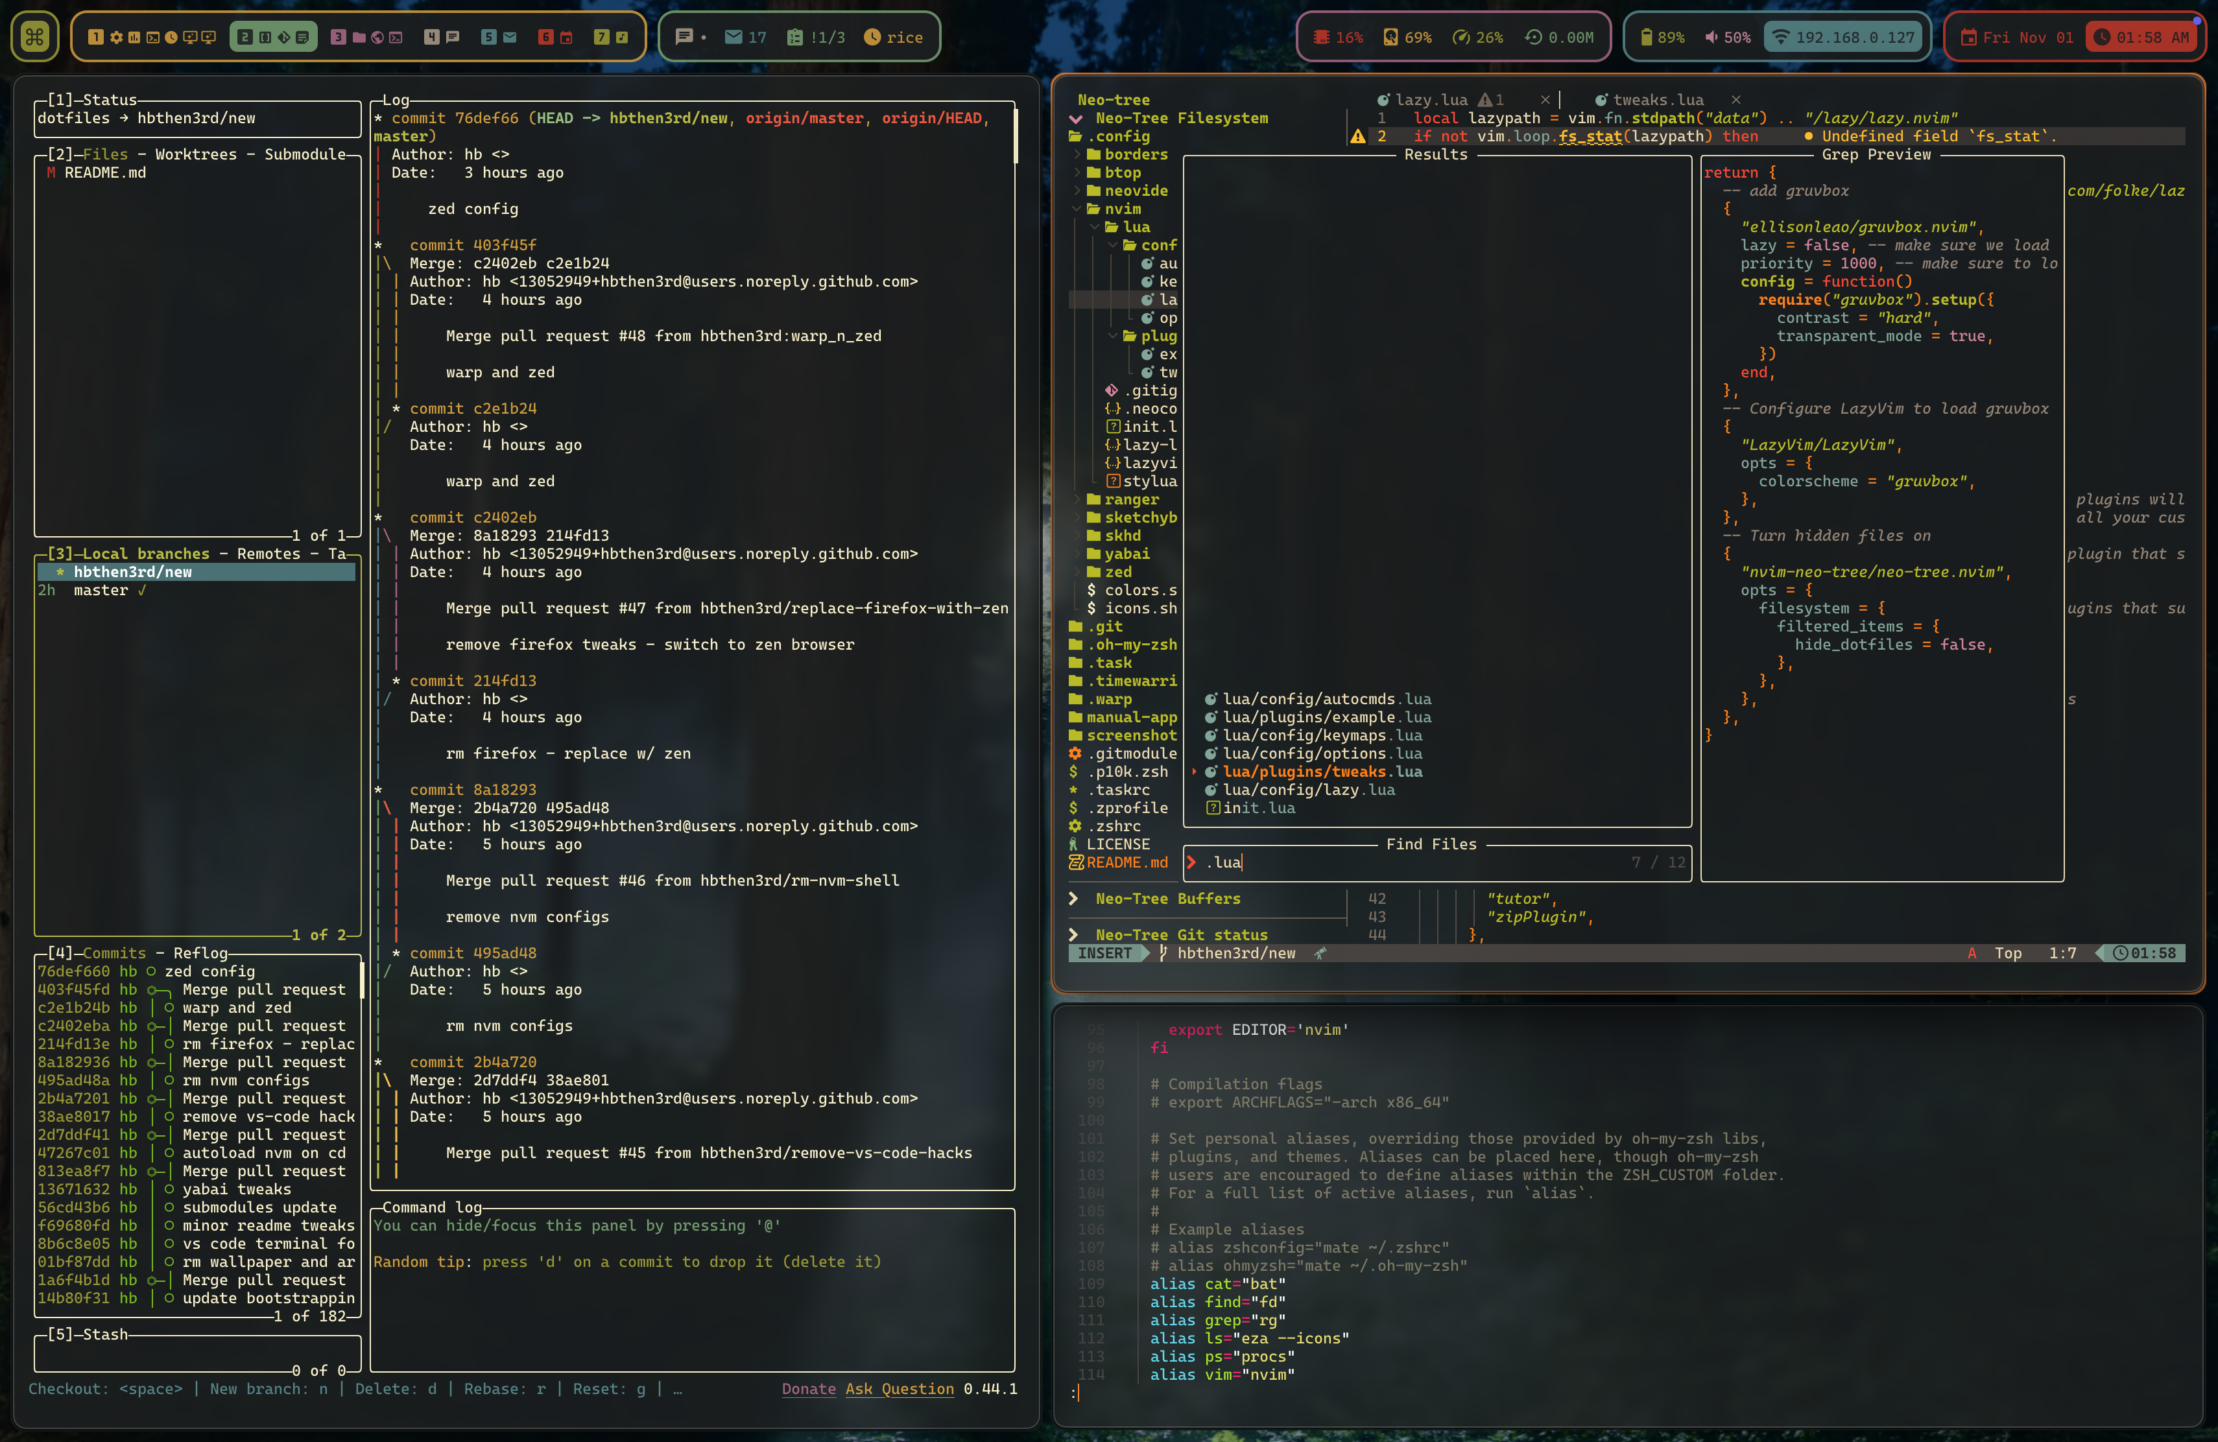The image size is (2218, 1442).
Task: Click the battery 89% indicator
Action: 1663,37
